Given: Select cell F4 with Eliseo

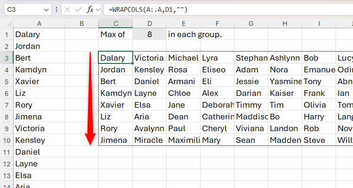Looking at the screenshot, I should [217, 70].
